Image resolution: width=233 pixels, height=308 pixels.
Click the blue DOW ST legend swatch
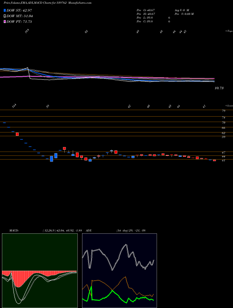[x=5, y=11]
